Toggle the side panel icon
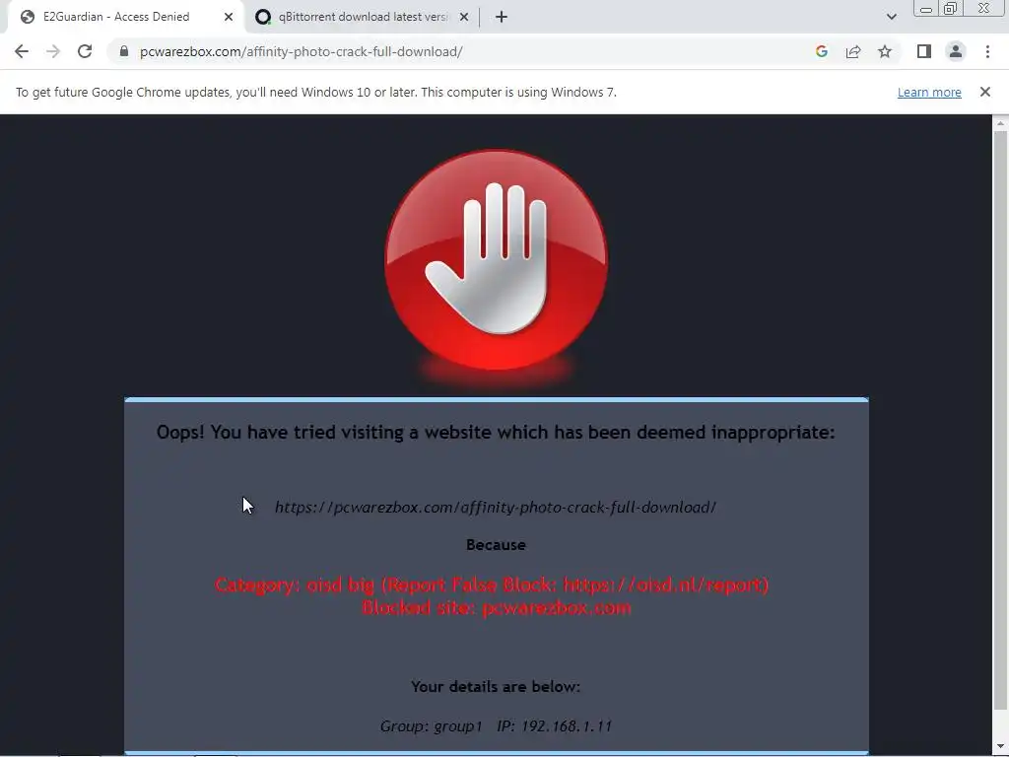 [924, 51]
